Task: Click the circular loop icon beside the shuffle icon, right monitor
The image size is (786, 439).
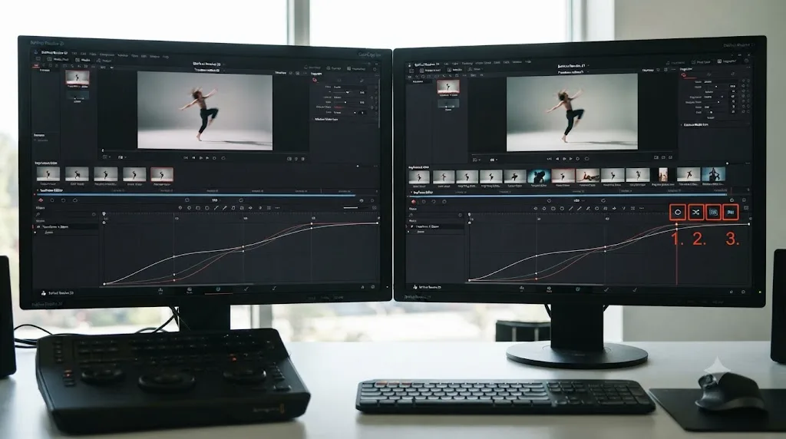Action: (678, 213)
